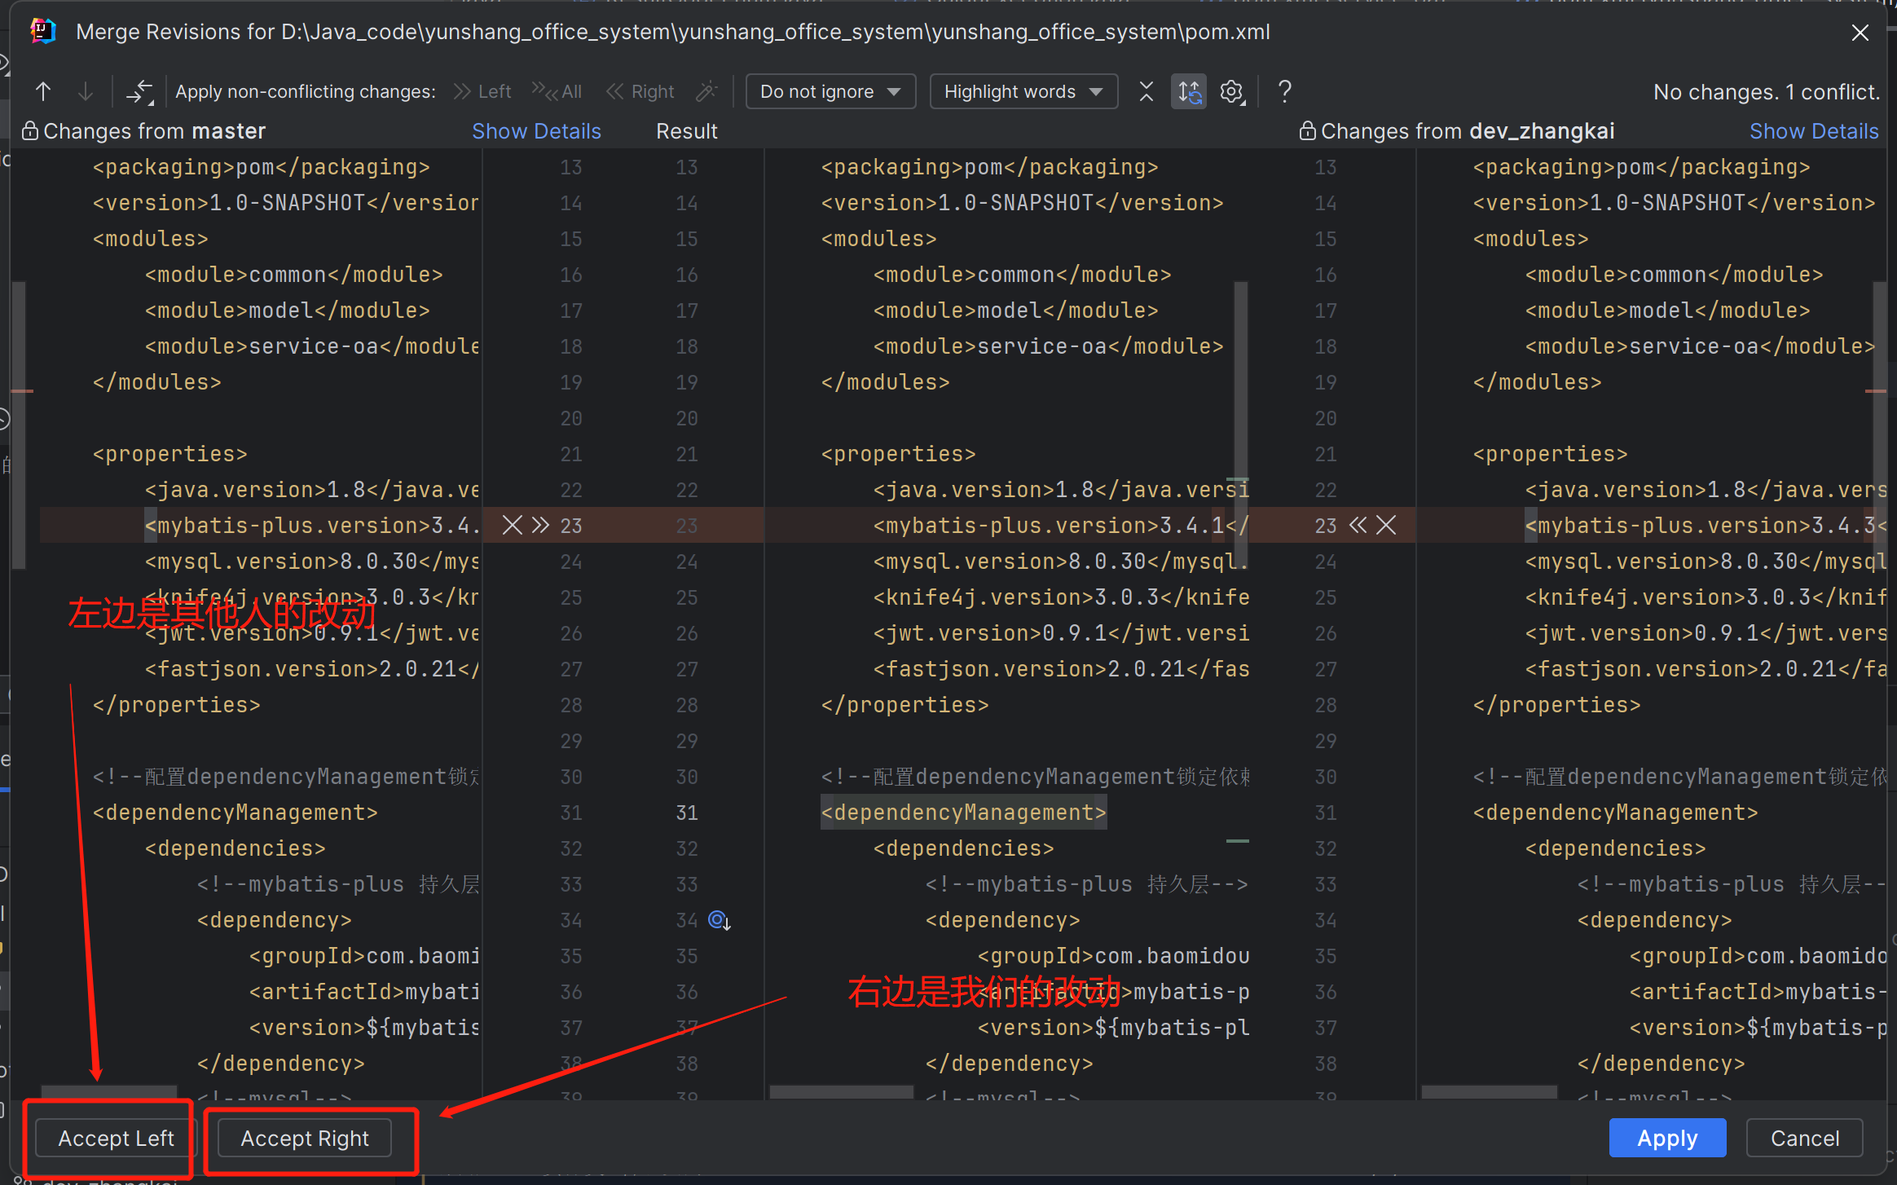Click the compare contents arrows icon
The width and height of the screenshot is (1897, 1185).
139,91
